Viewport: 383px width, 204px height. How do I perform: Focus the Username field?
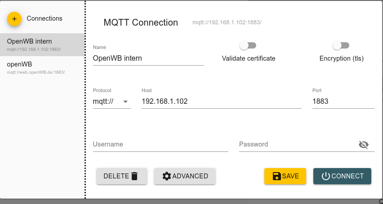click(160, 145)
